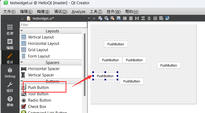Collapse the Layouts category

coord(22,31)
